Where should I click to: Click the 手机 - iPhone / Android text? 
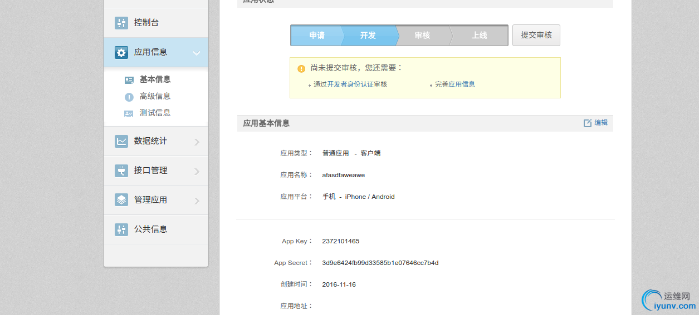tap(359, 197)
